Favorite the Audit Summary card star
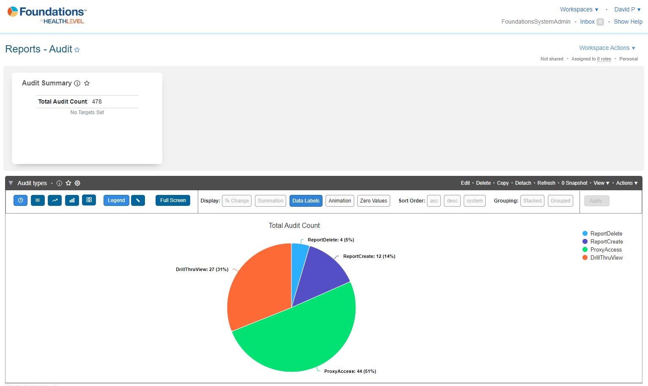Image resolution: width=648 pixels, height=386 pixels. pos(87,83)
